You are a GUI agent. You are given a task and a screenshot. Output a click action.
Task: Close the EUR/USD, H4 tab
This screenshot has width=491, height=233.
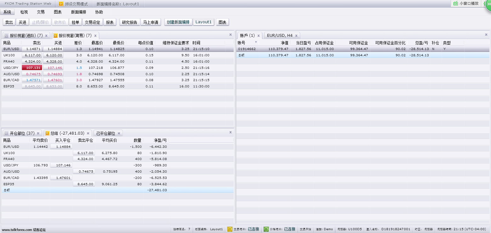(x=296, y=36)
